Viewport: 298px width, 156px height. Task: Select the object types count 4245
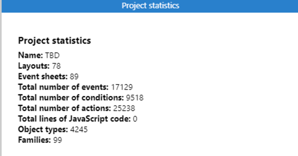pyautogui.click(x=79, y=130)
